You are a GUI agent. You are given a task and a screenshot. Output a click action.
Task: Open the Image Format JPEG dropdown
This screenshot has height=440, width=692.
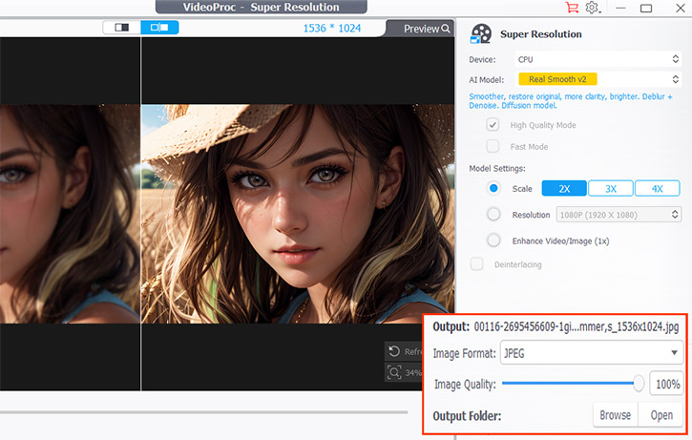tap(592, 353)
